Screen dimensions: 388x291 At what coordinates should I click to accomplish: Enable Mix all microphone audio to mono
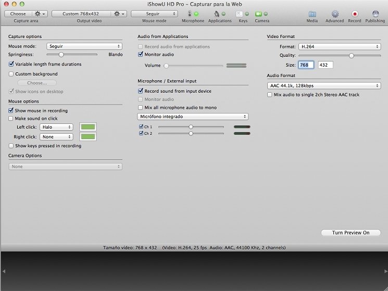click(141, 107)
